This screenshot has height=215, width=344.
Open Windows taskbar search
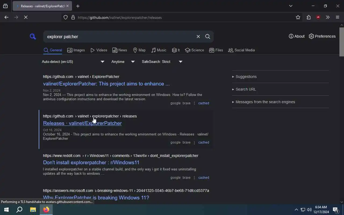tap(19, 210)
